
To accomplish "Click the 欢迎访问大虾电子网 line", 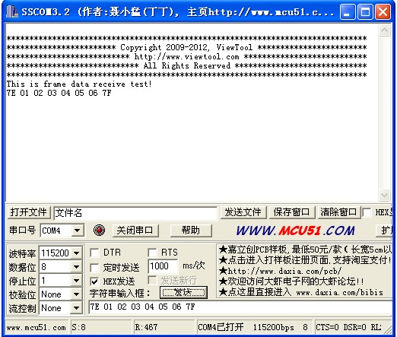I will [291, 281].
